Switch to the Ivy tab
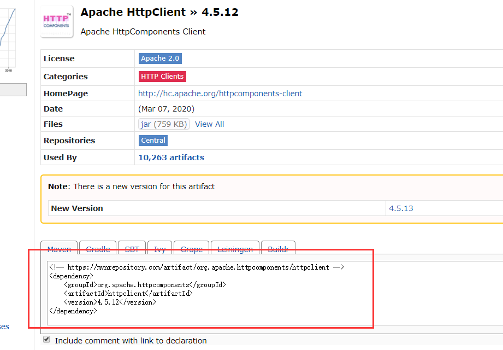This screenshot has width=503, height=350. (159, 249)
